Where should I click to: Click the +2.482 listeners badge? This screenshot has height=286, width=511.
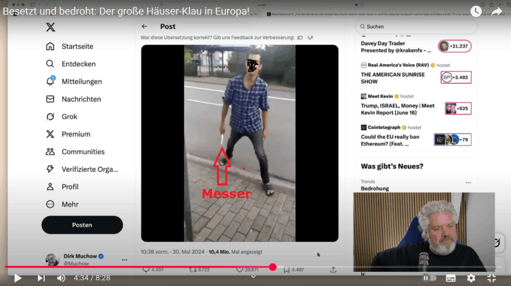coord(456,77)
